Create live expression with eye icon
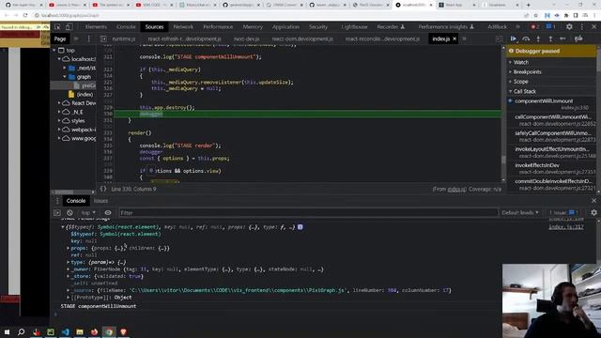The width and height of the screenshot is (601, 338). 108,213
